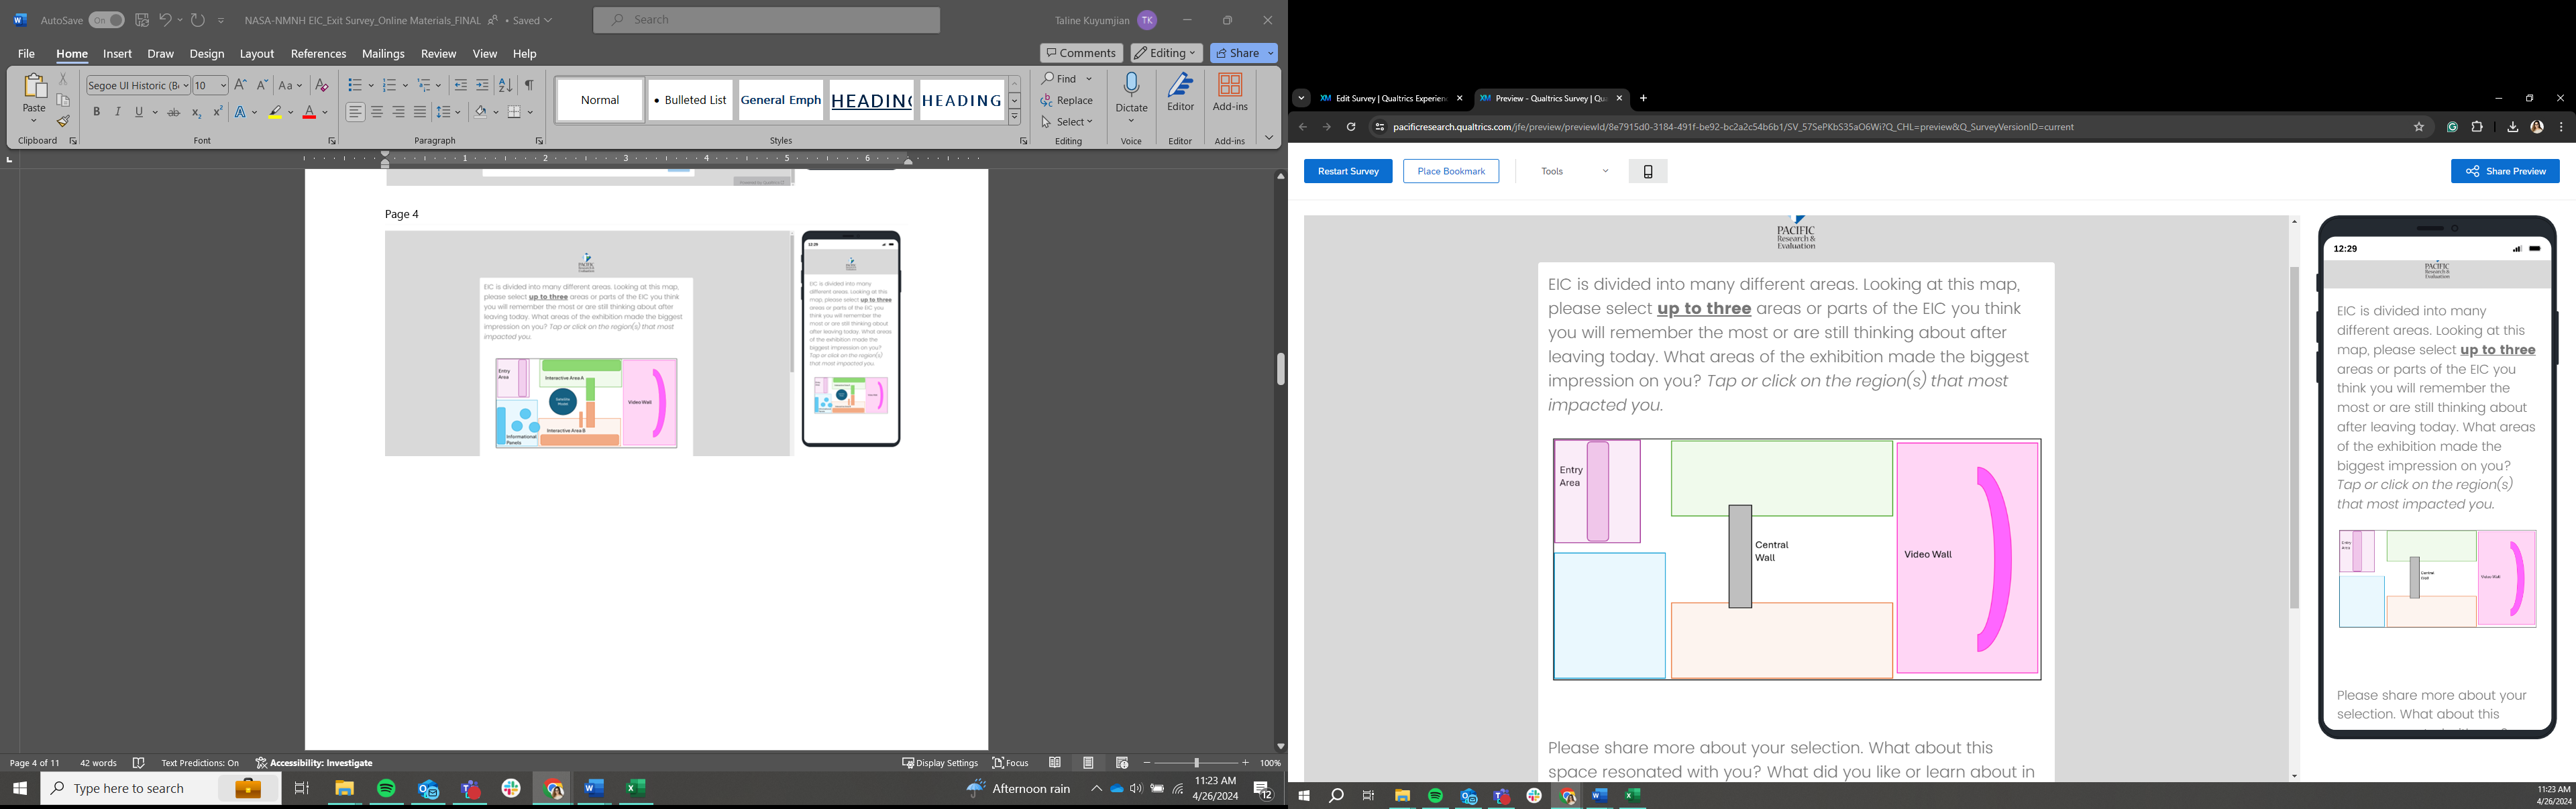Click the mobile preview icon in Qualtrics toolbar
This screenshot has height=809, width=2576.
tap(1647, 171)
